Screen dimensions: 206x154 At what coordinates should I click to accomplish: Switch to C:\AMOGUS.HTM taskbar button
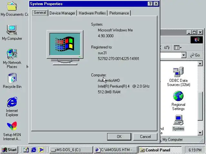(116, 150)
